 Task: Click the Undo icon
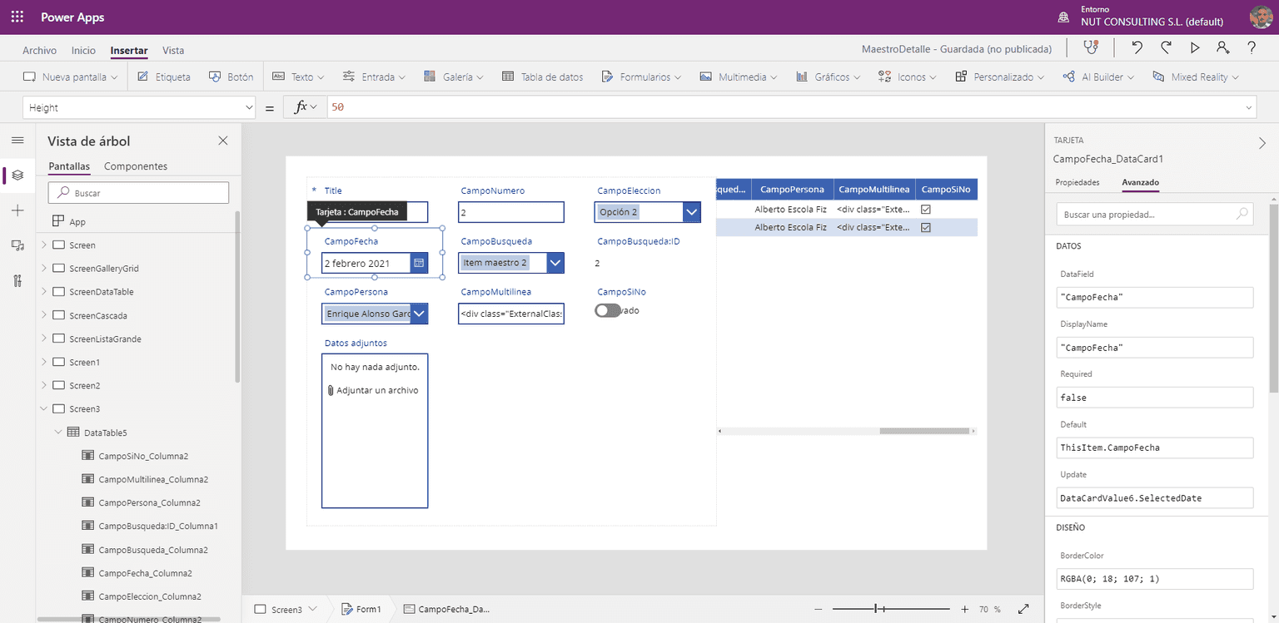pyautogui.click(x=1137, y=48)
